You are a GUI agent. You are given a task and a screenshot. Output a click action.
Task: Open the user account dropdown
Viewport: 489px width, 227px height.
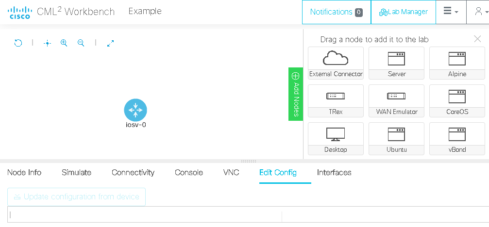[x=480, y=12]
